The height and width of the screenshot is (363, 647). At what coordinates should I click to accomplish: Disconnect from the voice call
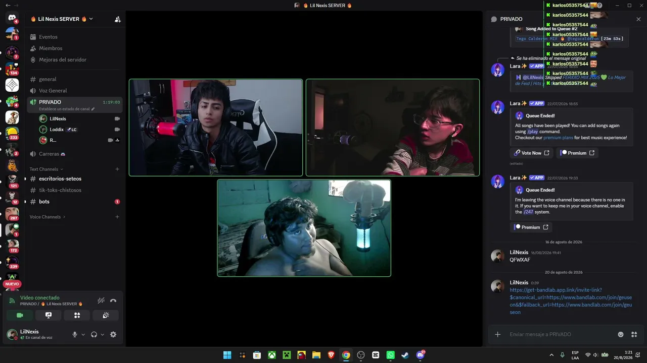coord(113,300)
